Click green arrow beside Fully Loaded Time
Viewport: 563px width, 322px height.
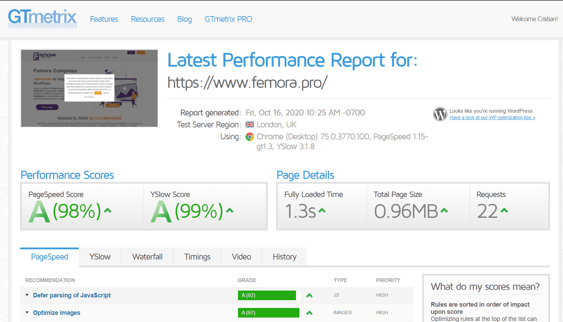point(322,211)
